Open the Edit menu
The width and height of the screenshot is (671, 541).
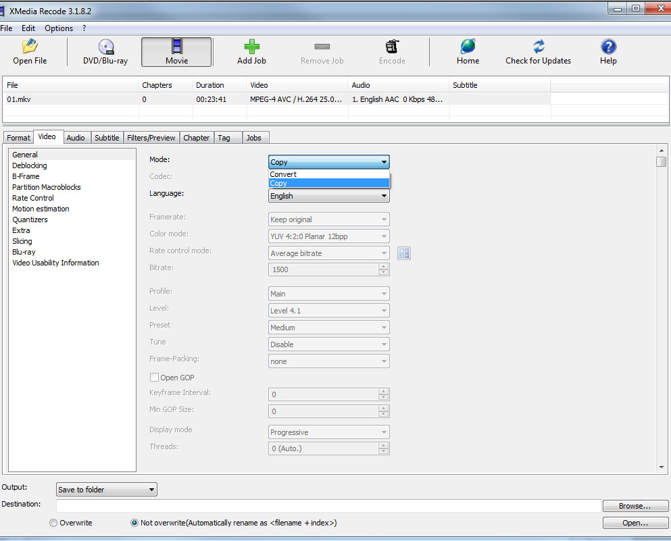tap(28, 28)
